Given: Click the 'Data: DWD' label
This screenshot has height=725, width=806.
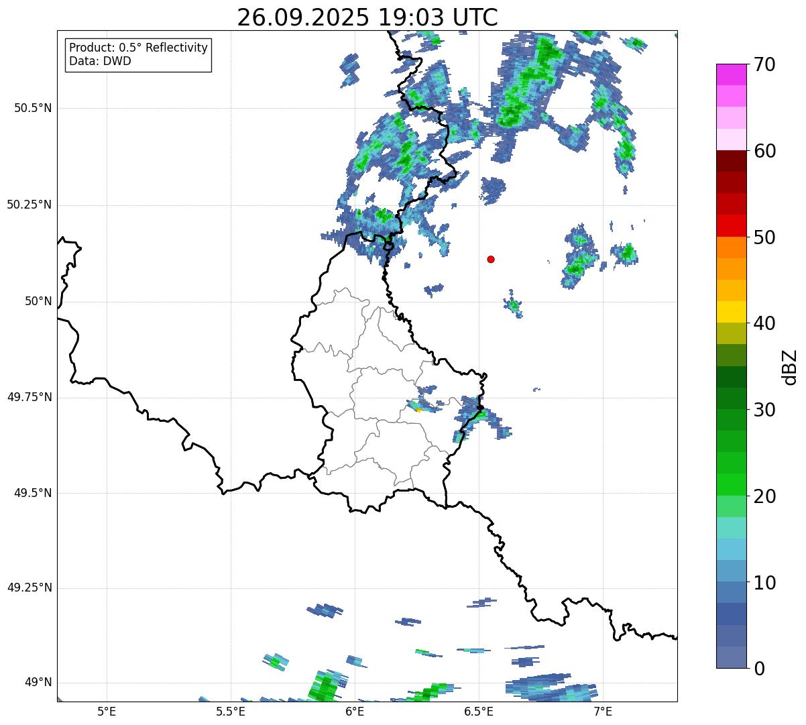Looking at the screenshot, I should [x=100, y=61].
